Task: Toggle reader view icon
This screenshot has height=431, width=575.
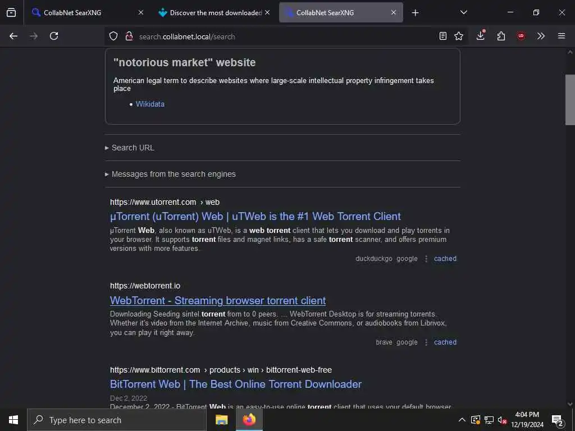Action: [443, 36]
